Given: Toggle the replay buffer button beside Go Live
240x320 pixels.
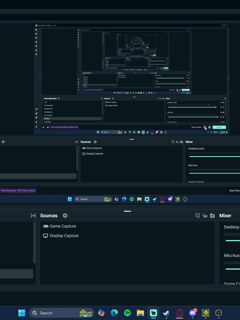Looking at the screenshot, I should point(209,127).
